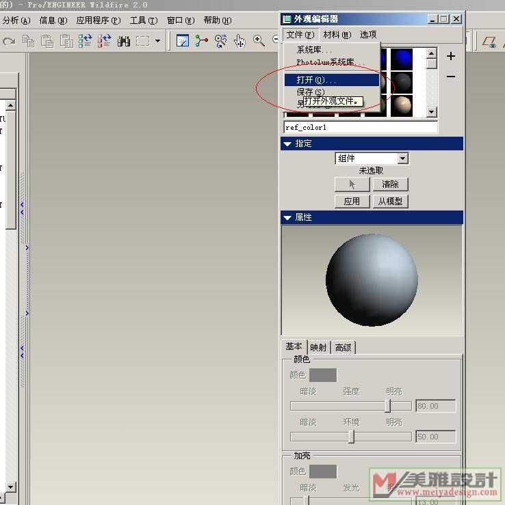Viewport: 505px width, 505px height.
Task: Select the dark gray sphere thumbnail
Action: pos(402,83)
